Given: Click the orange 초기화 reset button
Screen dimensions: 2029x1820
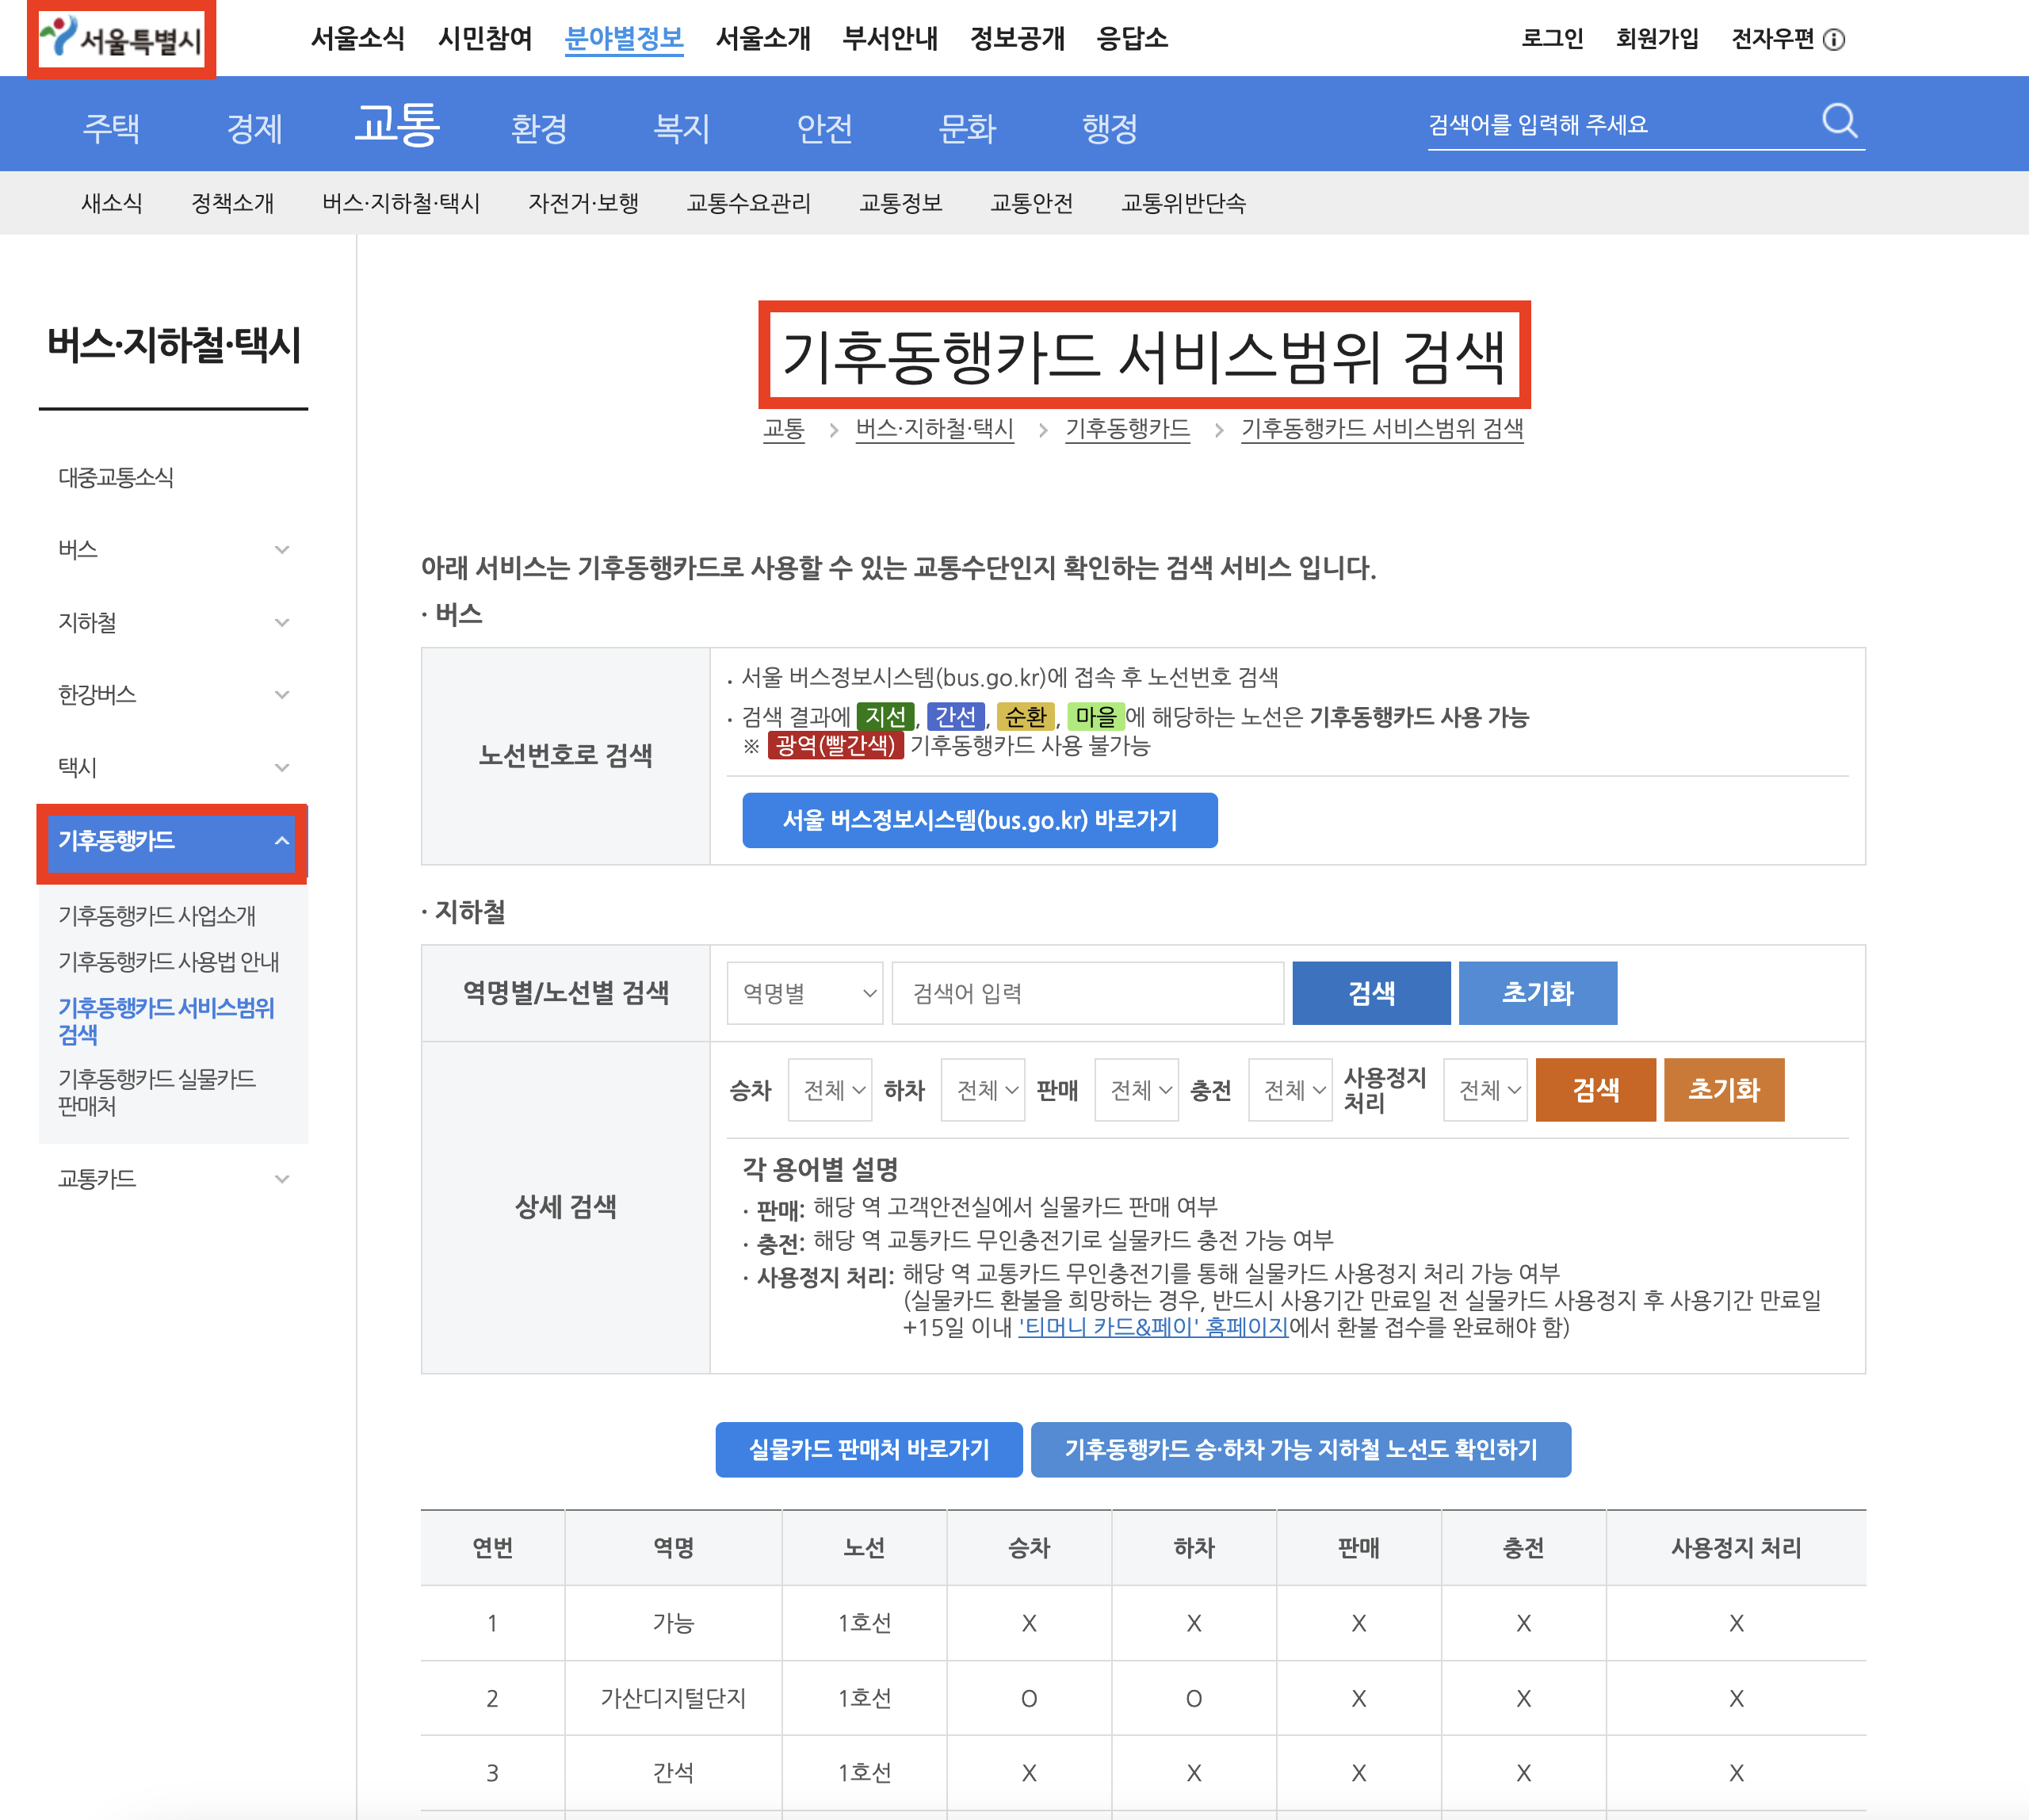Looking at the screenshot, I should (x=1723, y=1090).
